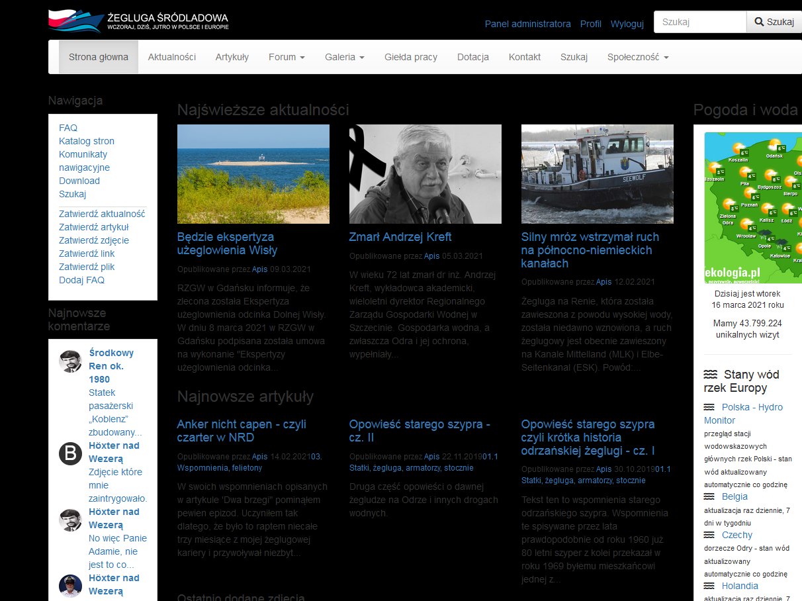Click Zatwierdź link entry
This screenshot has height=601, width=802.
click(87, 254)
